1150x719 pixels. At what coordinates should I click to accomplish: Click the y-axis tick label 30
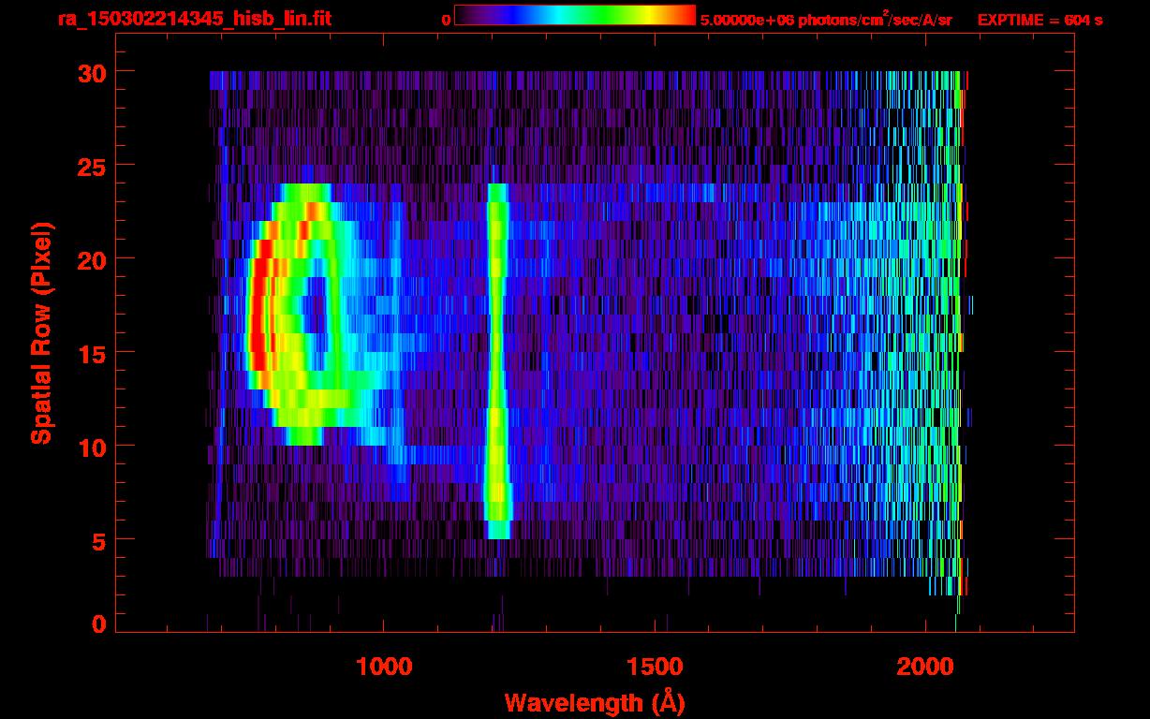coord(92,72)
